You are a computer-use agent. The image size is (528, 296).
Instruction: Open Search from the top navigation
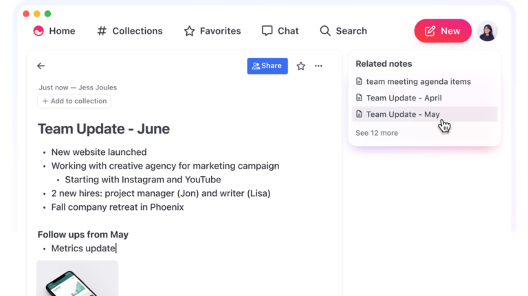click(343, 31)
